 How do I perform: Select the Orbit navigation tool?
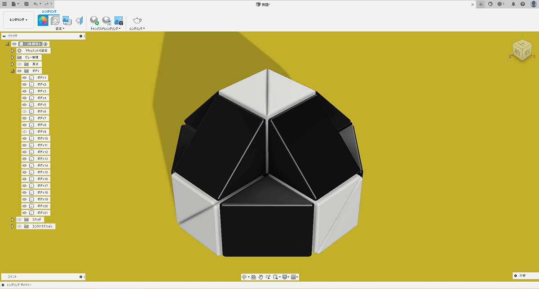[245, 277]
